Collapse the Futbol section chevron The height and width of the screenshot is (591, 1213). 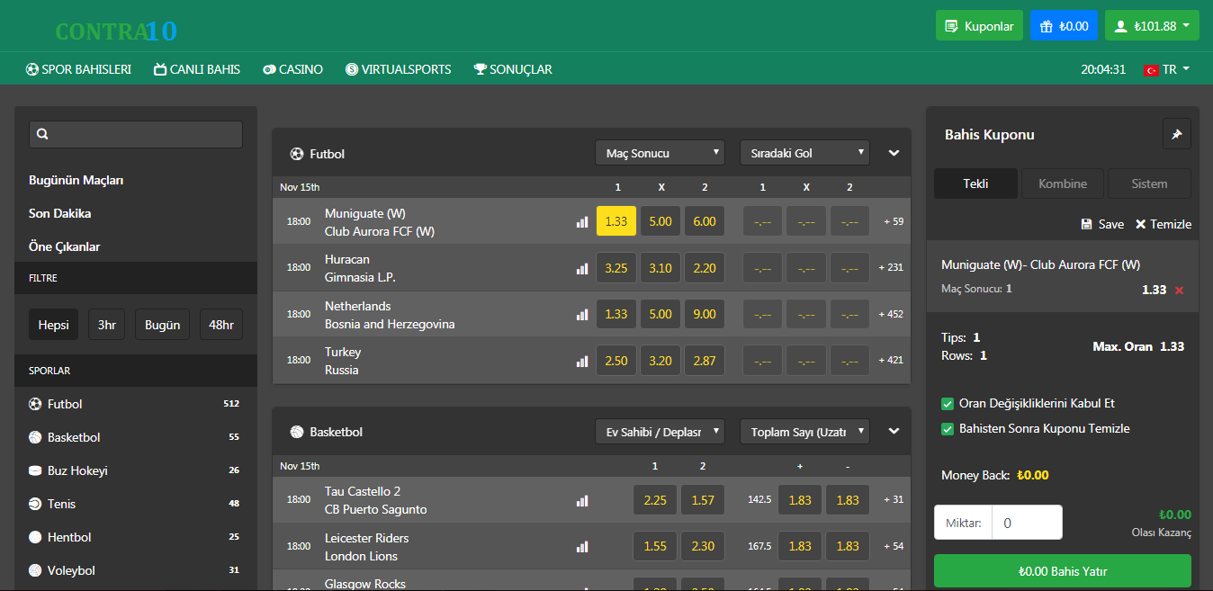point(894,153)
